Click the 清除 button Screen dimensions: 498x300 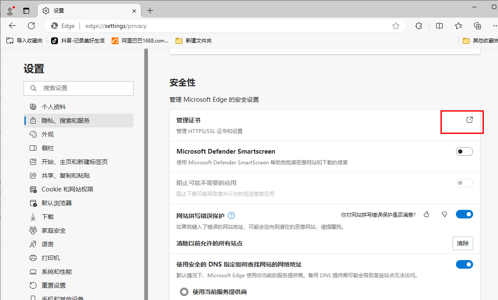(463, 243)
